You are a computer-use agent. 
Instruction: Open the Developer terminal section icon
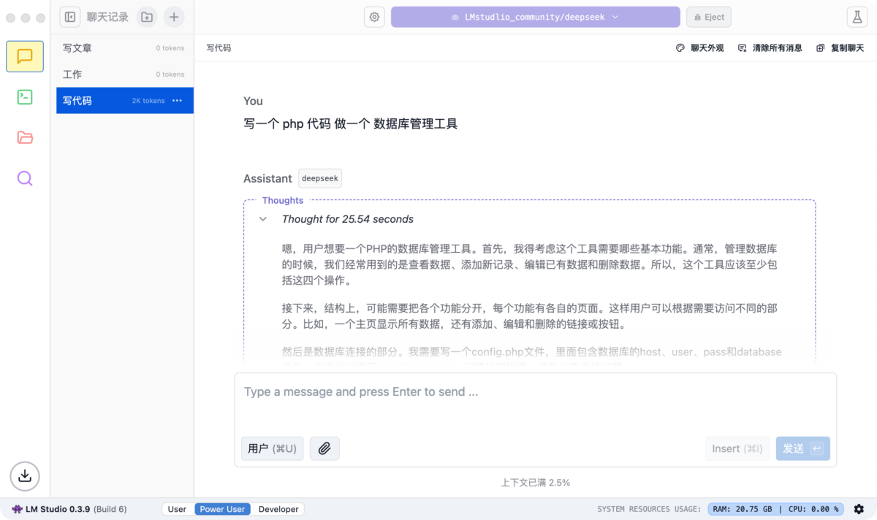point(25,96)
